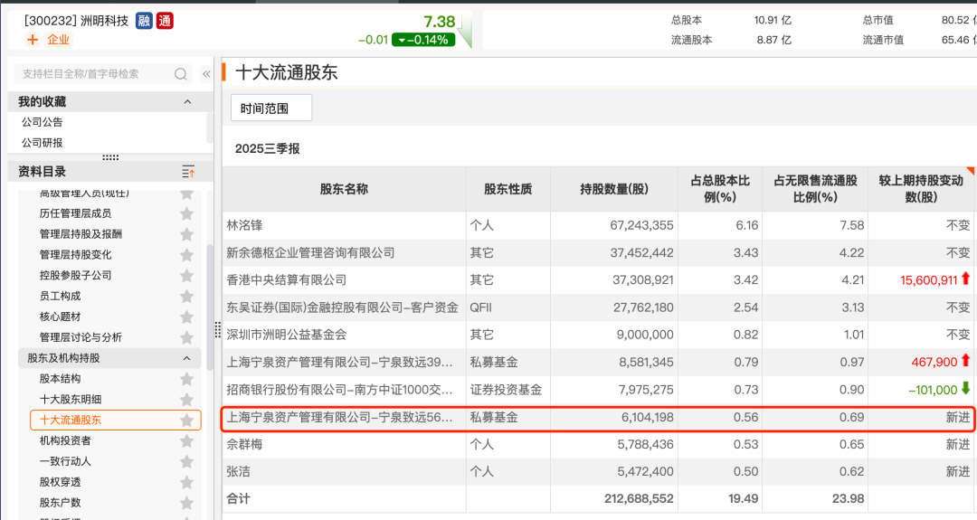Star the 股本结构 item
977x520 pixels.
click(x=187, y=379)
